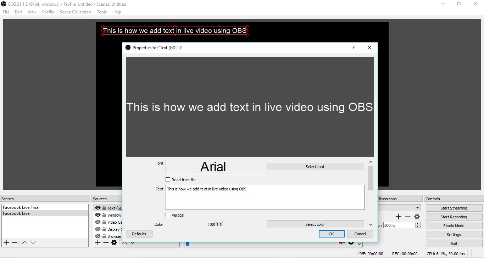484x258 pixels.
Task: Select the Facebook Live scene
Action: (x=45, y=213)
